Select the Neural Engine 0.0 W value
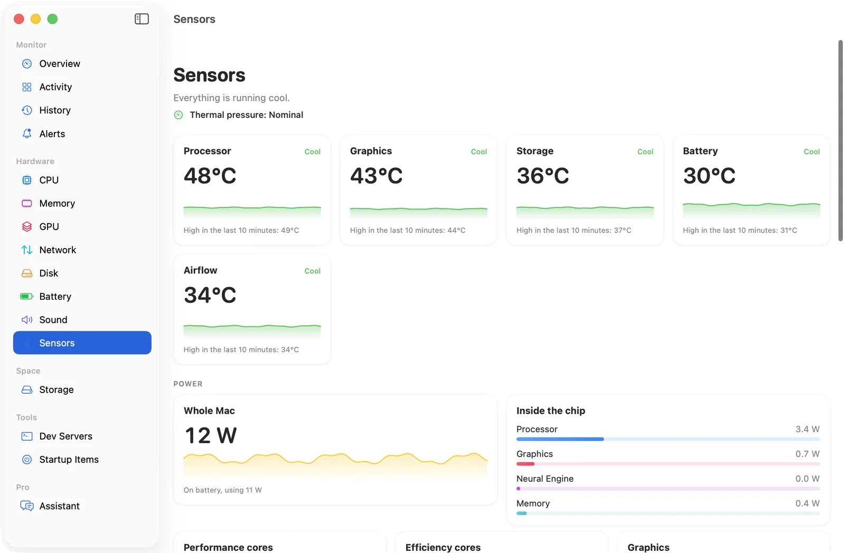The width and height of the screenshot is (845, 553). coord(808,479)
